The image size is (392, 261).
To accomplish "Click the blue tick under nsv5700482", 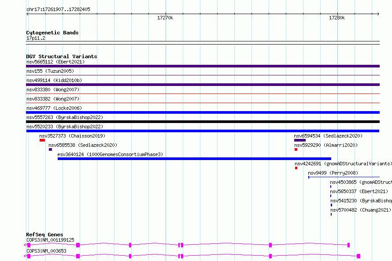I will click(x=331, y=214).
